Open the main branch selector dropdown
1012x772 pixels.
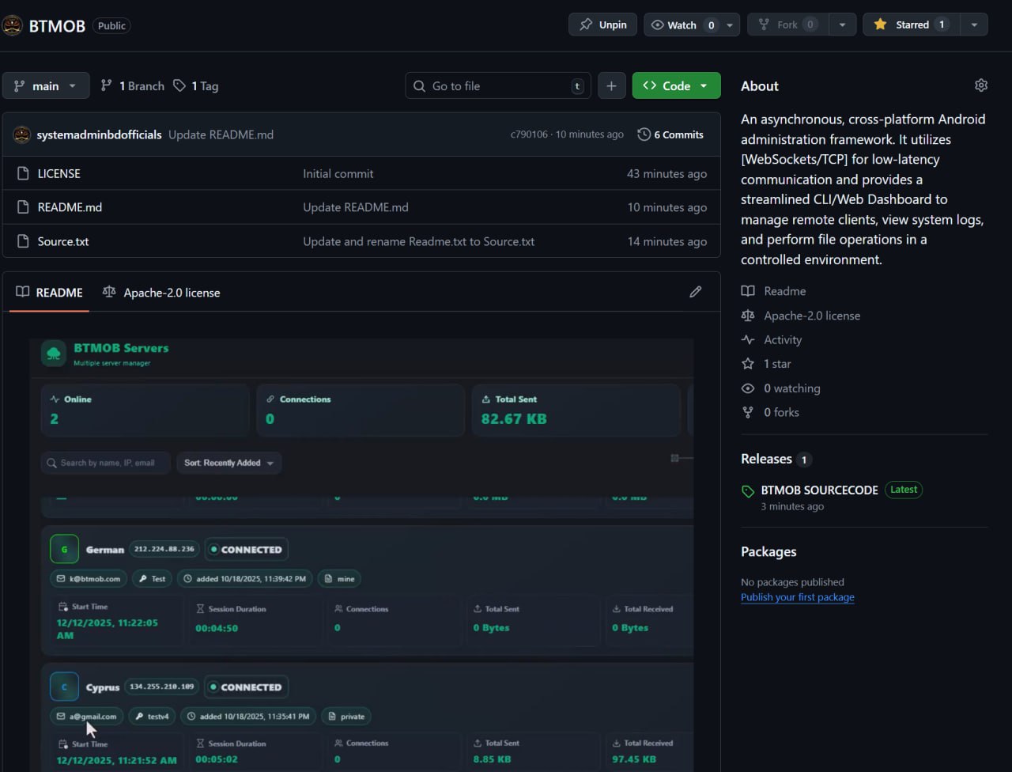(45, 85)
